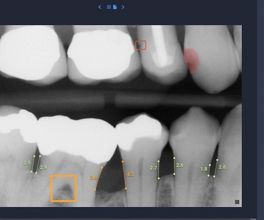Select the 2.5 bone level measurement

[x=27, y=163]
